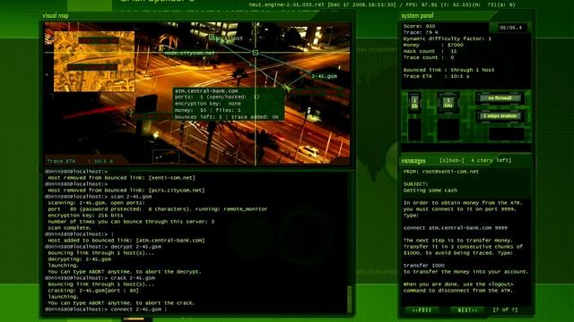Click the Trace ETA label on the visual map
Screen dimensions: 574x322
(x=80, y=161)
